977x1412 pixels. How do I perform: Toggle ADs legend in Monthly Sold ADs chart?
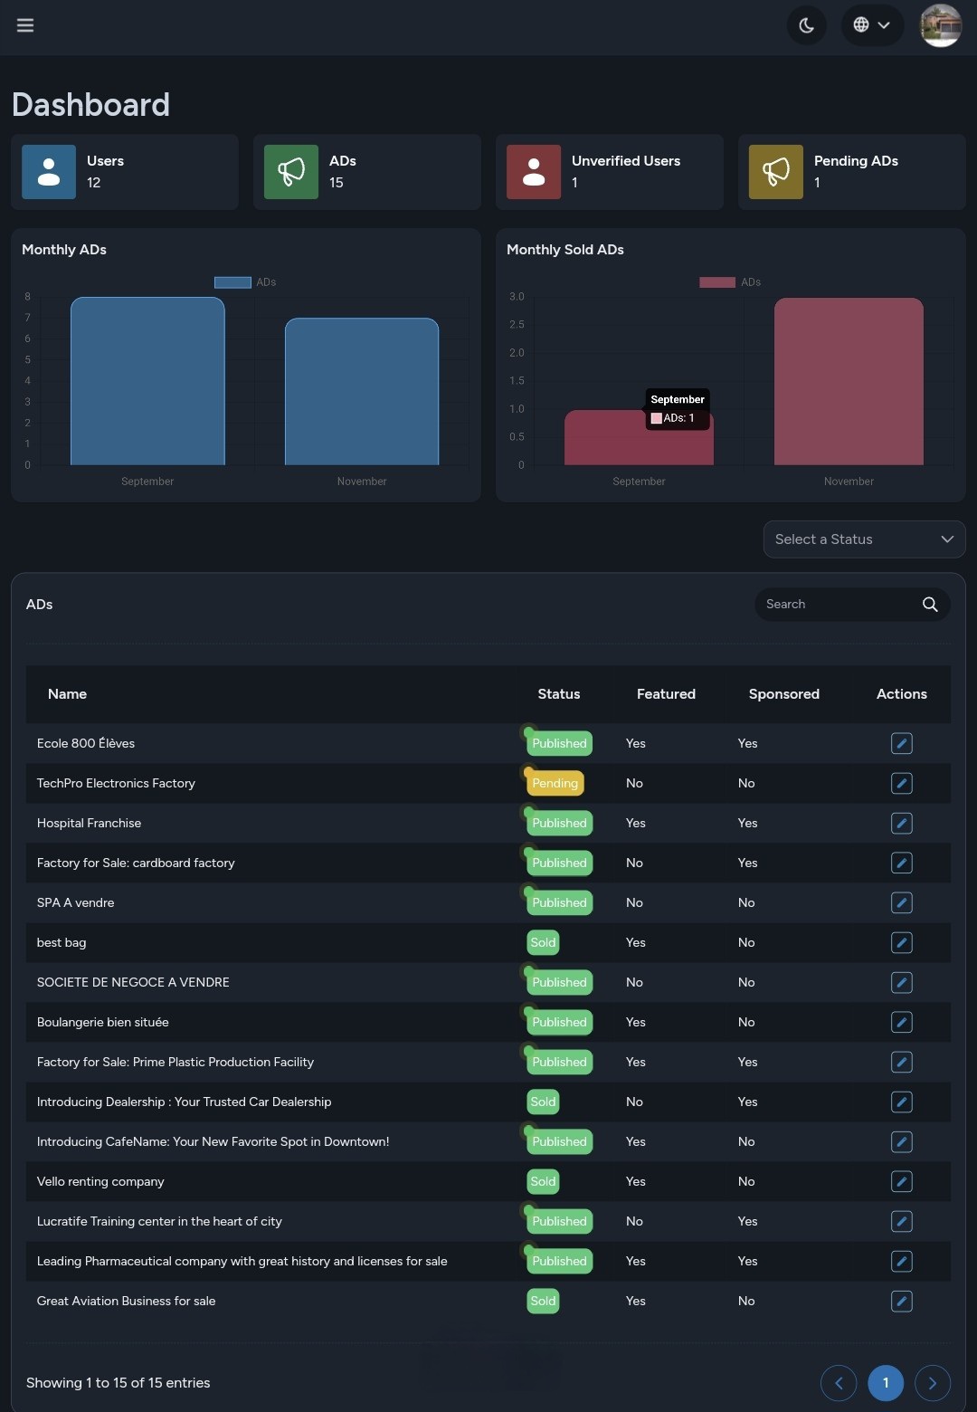click(730, 282)
